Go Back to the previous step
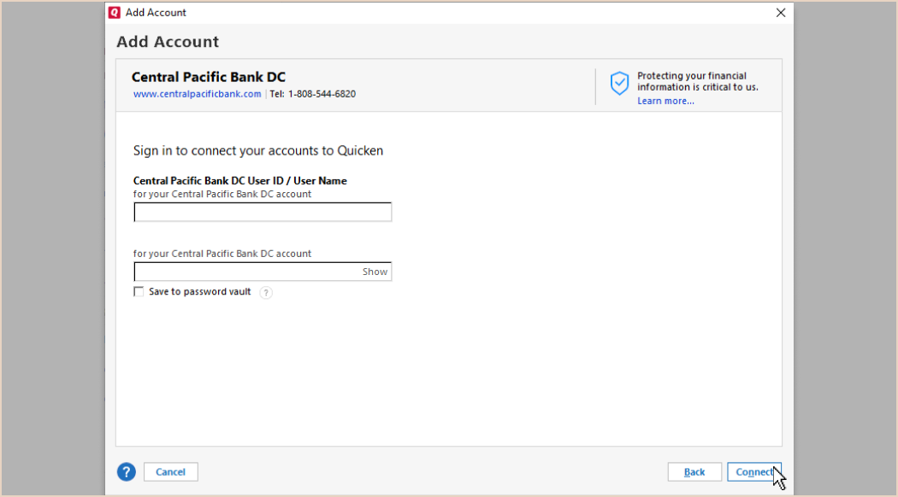 [694, 472]
